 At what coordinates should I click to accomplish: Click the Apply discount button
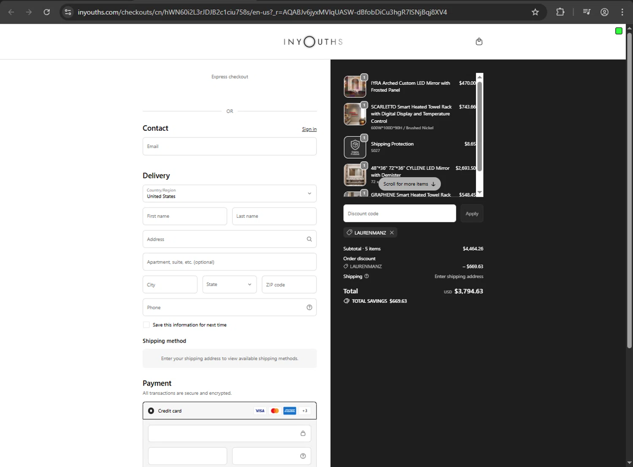[x=472, y=213]
